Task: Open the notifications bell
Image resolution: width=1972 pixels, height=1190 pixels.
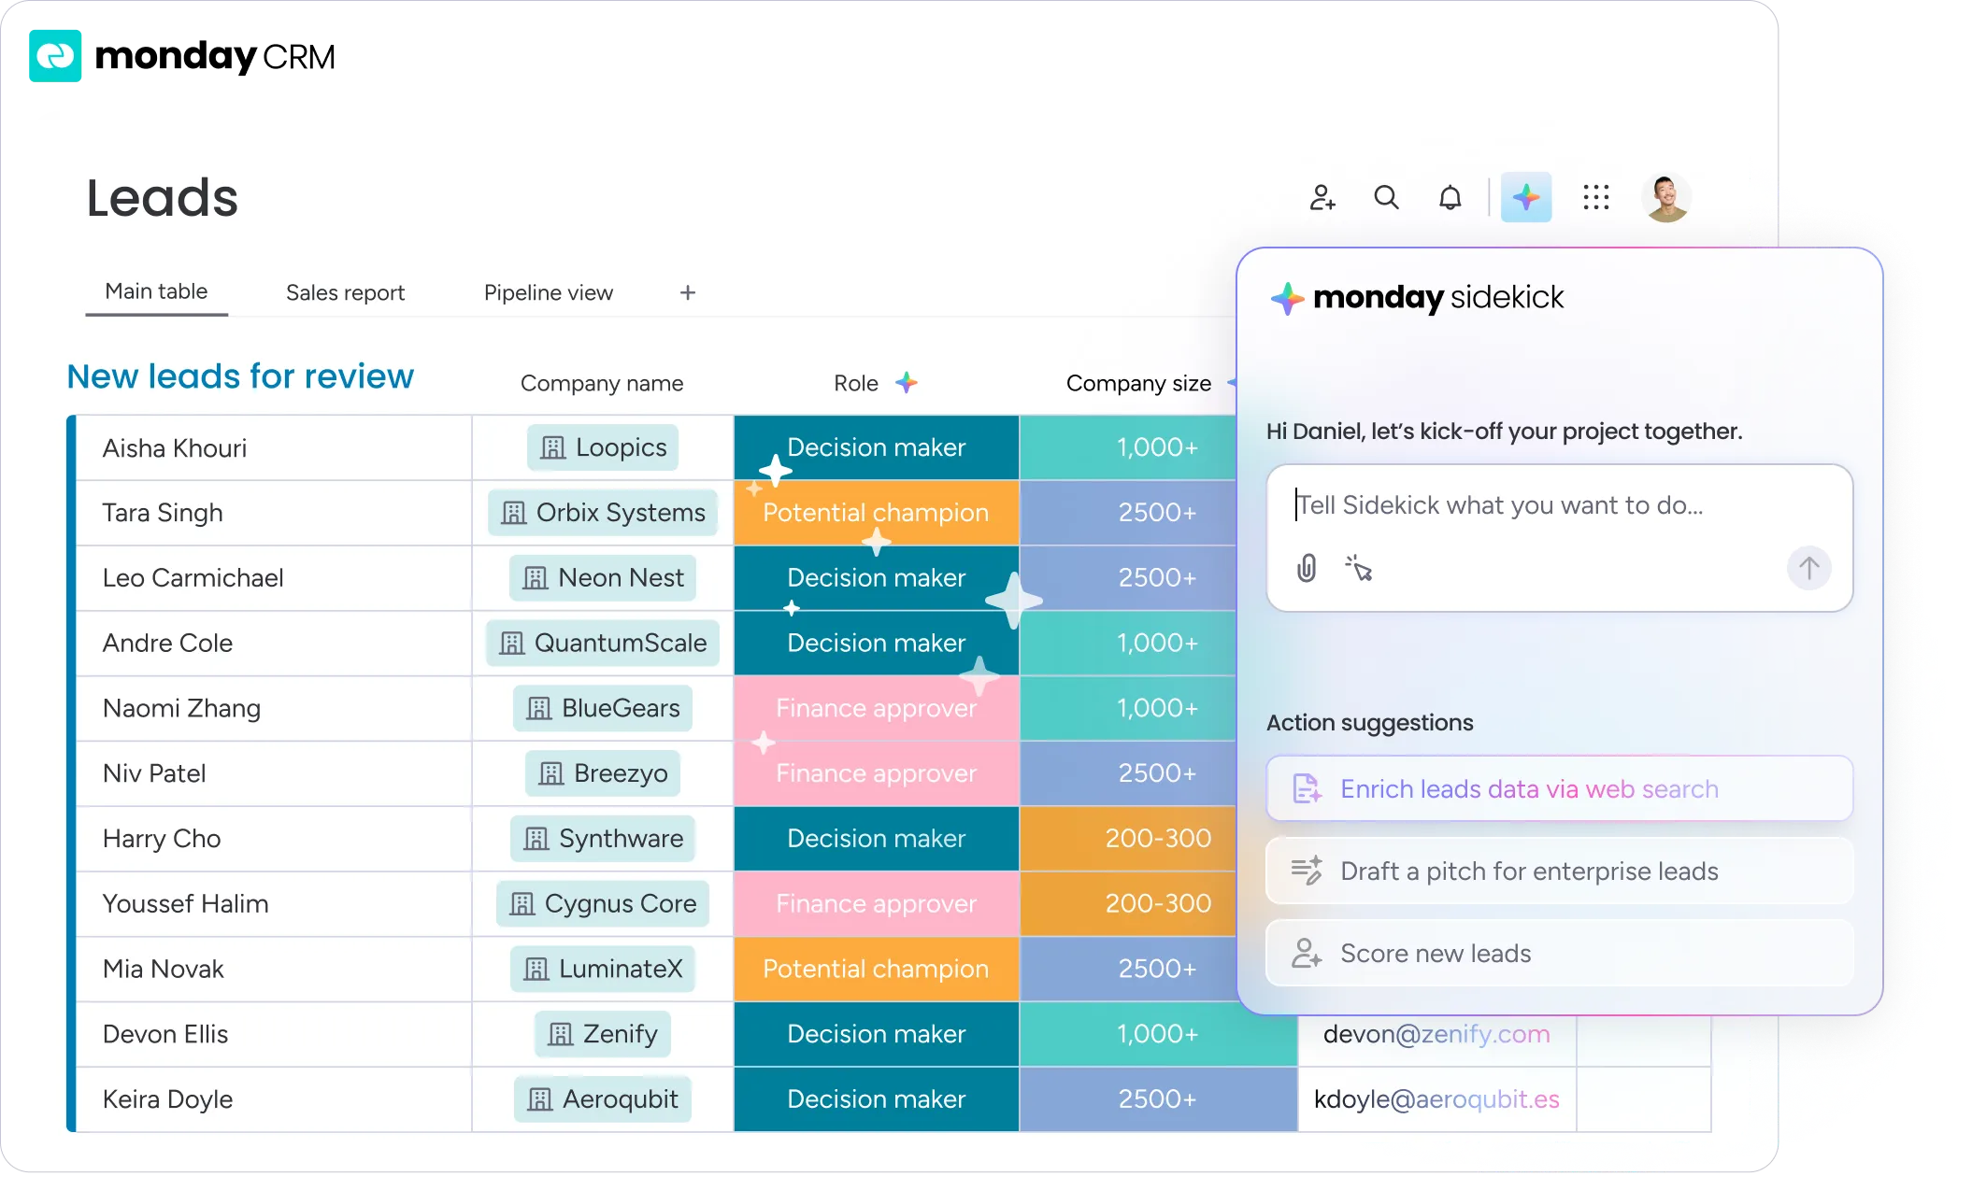Action: tap(1450, 197)
